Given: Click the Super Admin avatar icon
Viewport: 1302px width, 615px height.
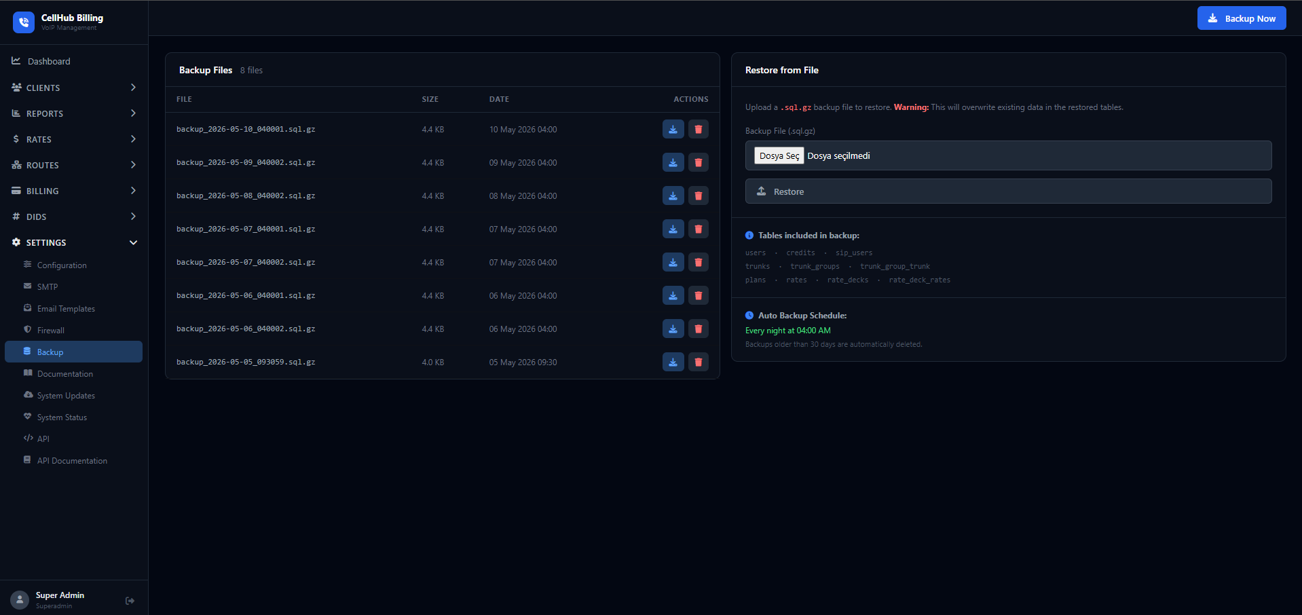Looking at the screenshot, I should (x=20, y=600).
